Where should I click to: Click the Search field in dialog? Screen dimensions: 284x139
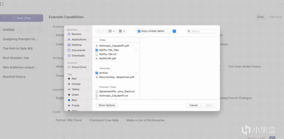pos(201,31)
